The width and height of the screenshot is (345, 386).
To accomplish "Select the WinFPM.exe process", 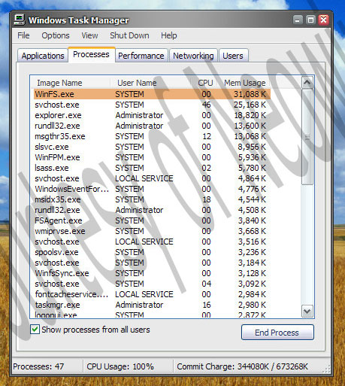I will pos(152,157).
